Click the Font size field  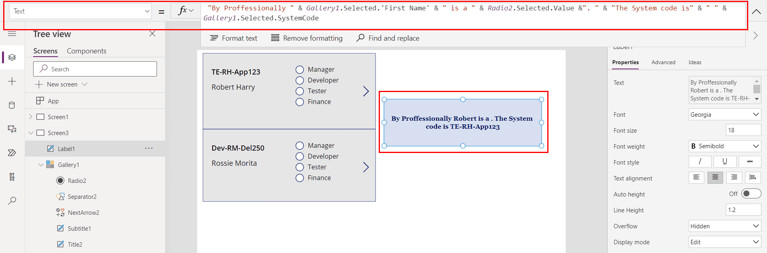point(743,130)
